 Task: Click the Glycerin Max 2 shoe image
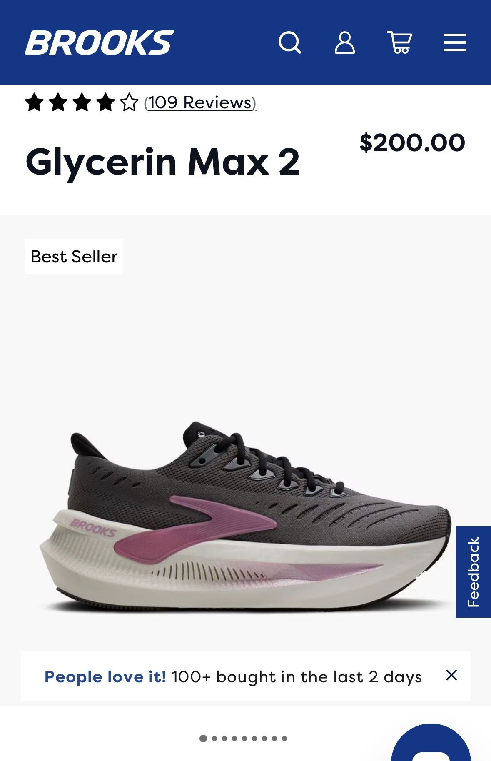[246, 516]
